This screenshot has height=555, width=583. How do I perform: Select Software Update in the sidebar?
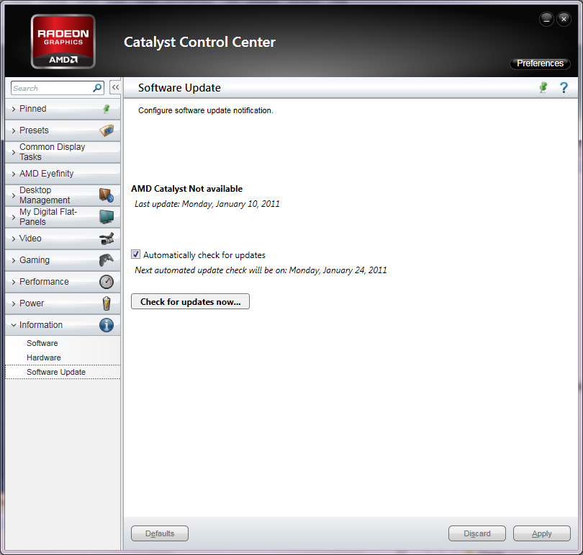tap(63, 372)
